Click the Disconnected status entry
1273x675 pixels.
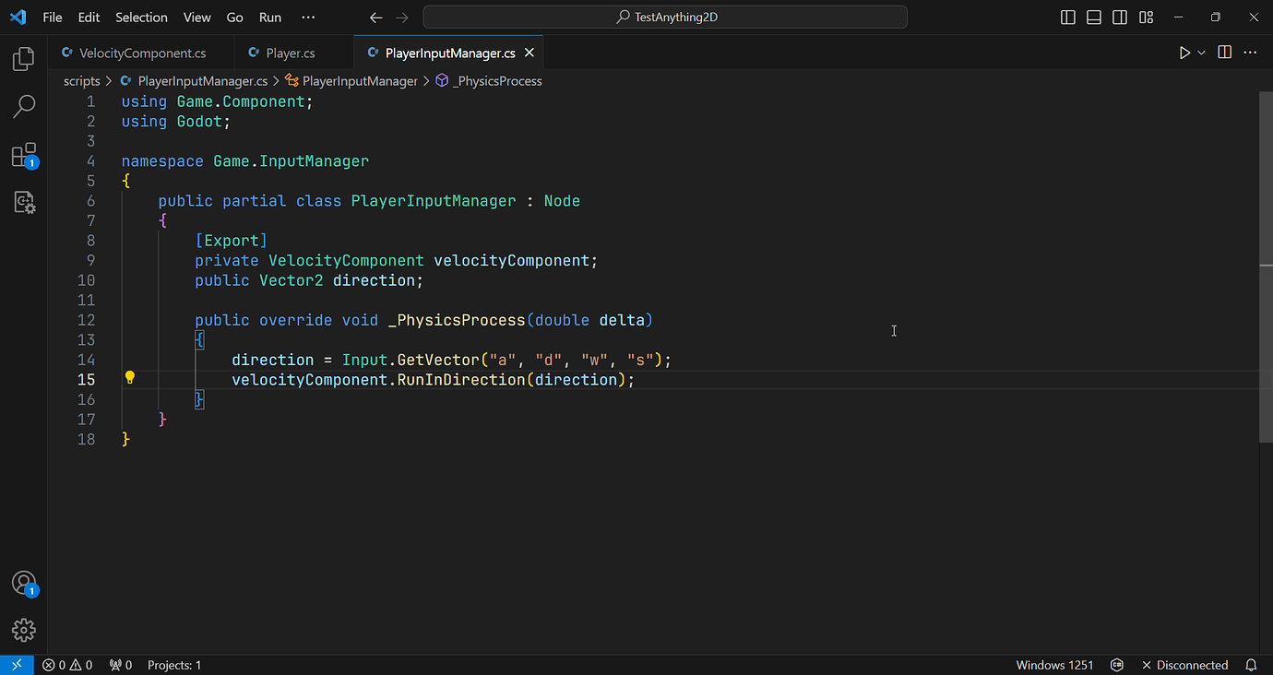1184,665
